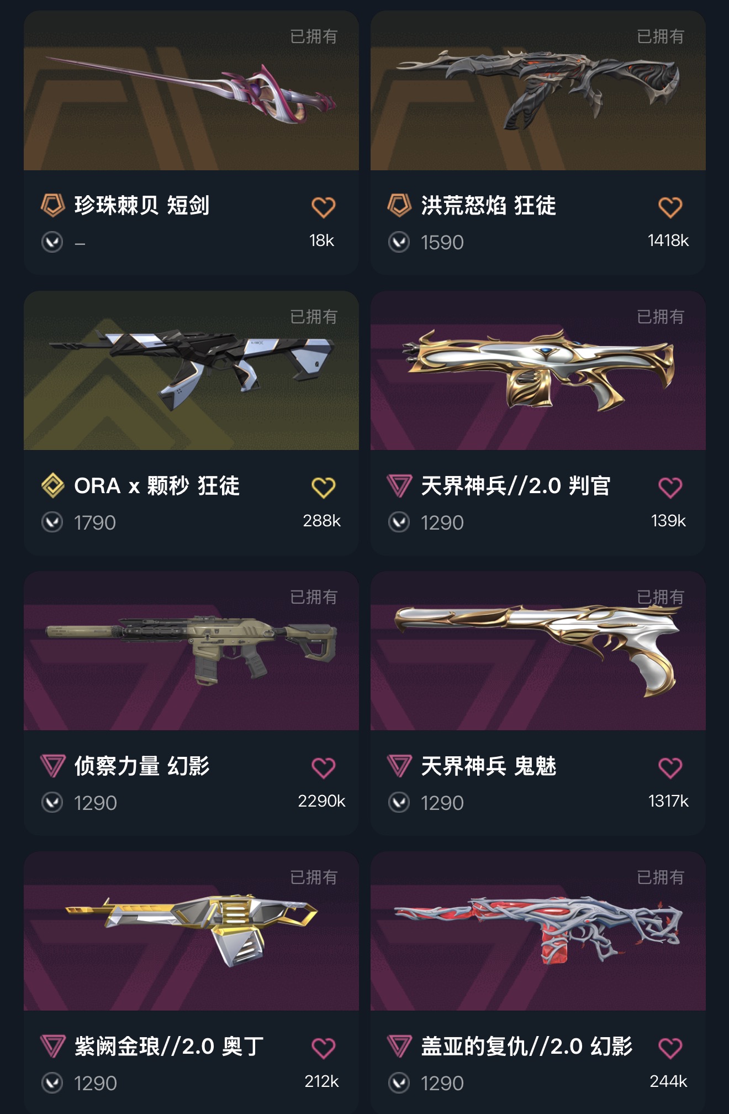Tap the heart icon on 盖亚的复仇//2.0 幻影
Screen dimensions: 729x1114
[670, 1048]
